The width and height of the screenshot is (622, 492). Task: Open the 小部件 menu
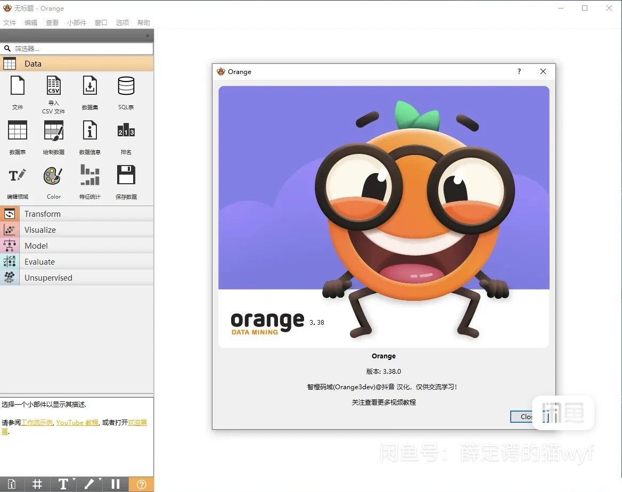coord(76,23)
